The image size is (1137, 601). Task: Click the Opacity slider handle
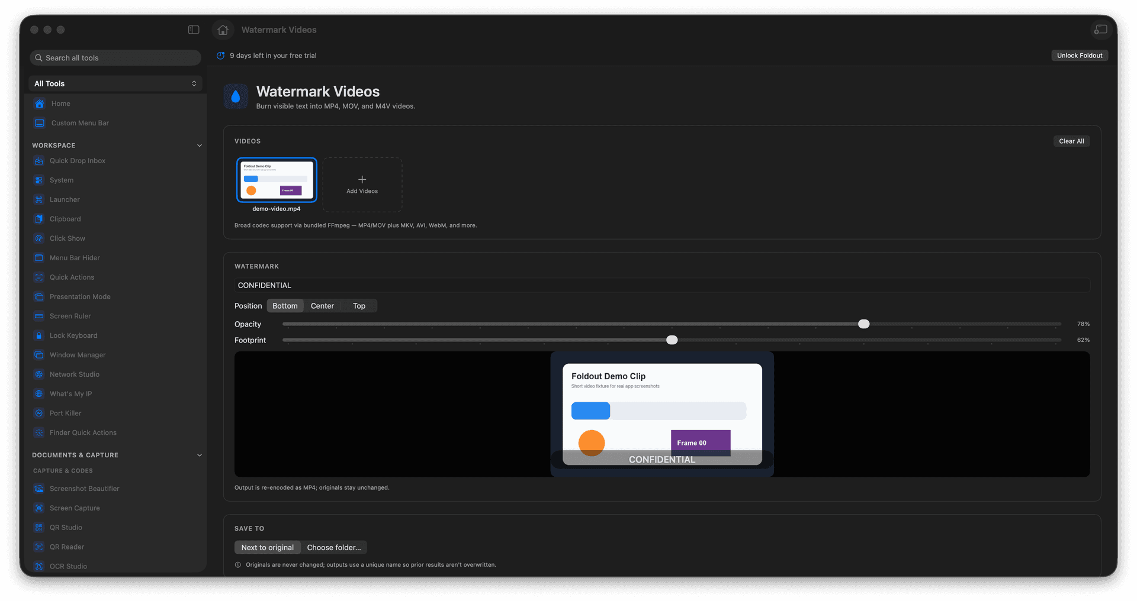point(864,324)
